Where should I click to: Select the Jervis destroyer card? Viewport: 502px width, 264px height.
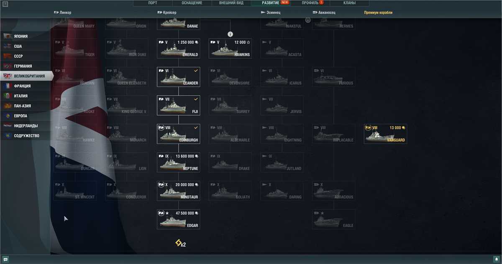click(282, 106)
